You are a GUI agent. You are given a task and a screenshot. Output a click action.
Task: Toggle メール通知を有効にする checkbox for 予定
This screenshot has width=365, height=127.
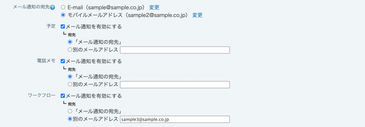pos(63,27)
